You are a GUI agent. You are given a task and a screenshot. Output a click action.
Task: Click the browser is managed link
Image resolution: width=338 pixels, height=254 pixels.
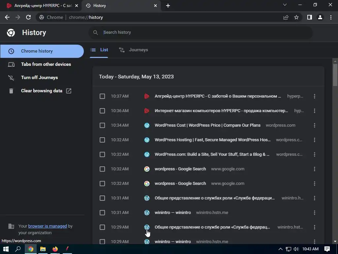[48, 226]
